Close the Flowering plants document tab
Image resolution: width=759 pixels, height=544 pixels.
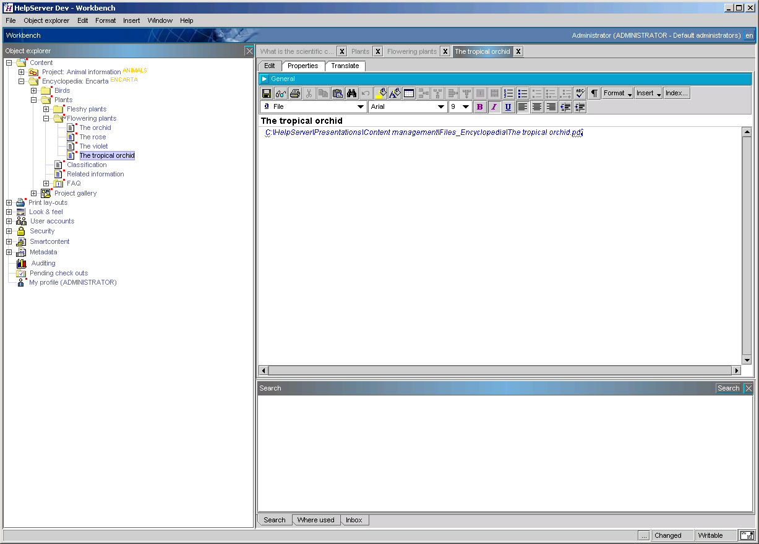pyautogui.click(x=445, y=51)
